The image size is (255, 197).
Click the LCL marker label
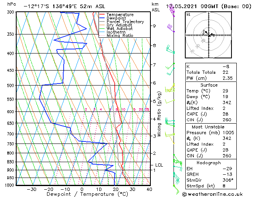(159, 165)
